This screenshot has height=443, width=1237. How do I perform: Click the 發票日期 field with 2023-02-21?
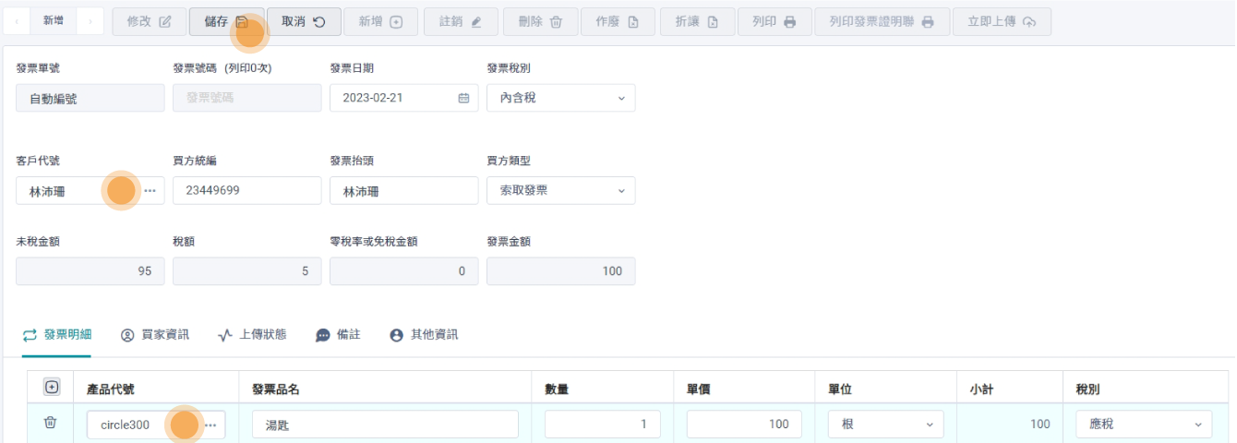(x=403, y=98)
